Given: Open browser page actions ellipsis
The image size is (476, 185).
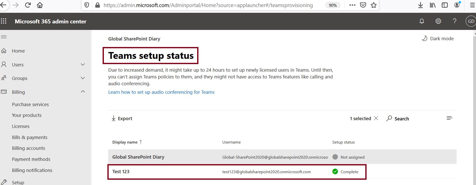Looking at the screenshot, I should pos(352,5).
